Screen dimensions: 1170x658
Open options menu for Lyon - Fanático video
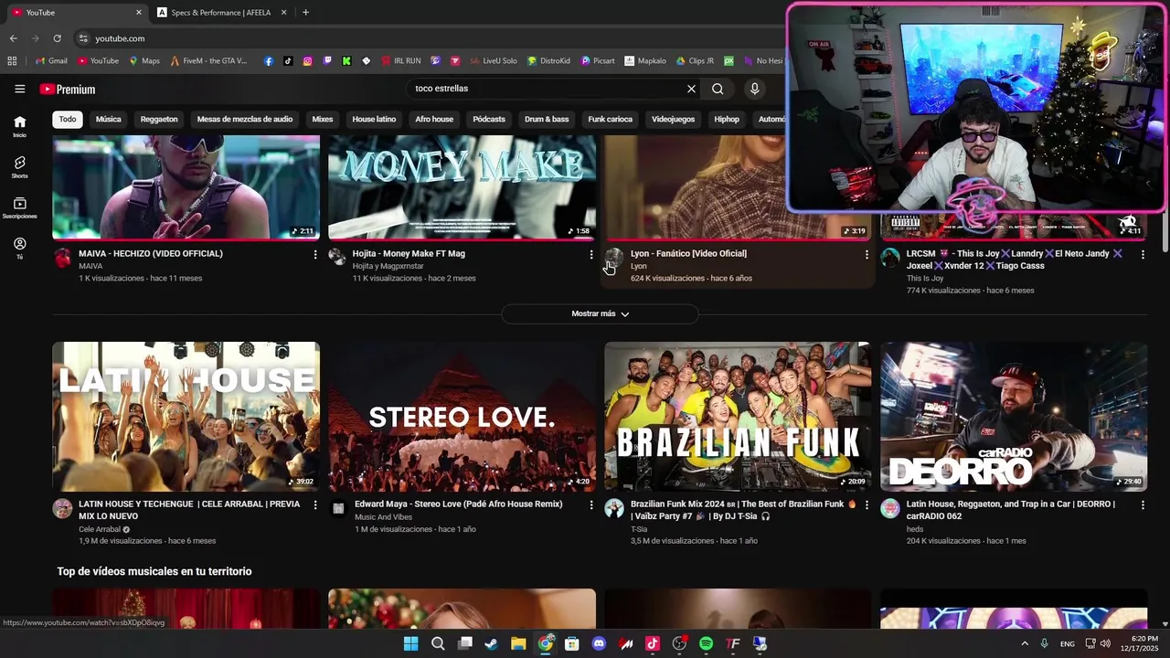pos(867,254)
